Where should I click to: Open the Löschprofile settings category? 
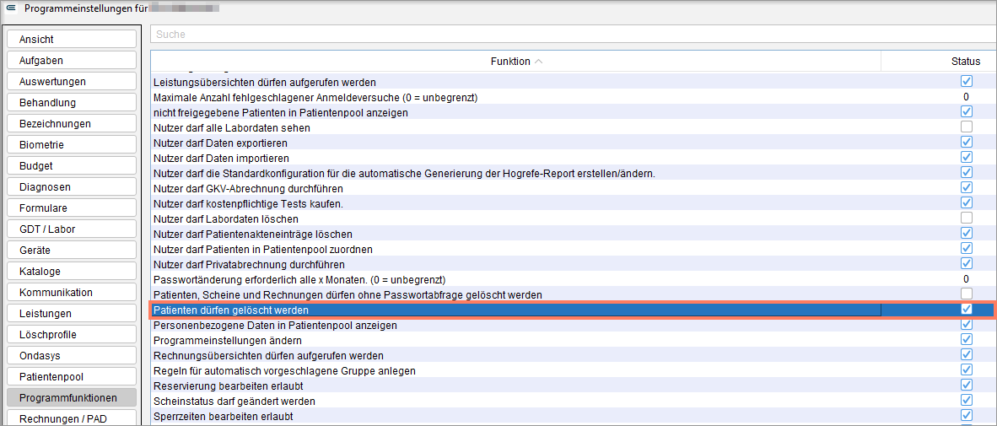pyautogui.click(x=71, y=334)
